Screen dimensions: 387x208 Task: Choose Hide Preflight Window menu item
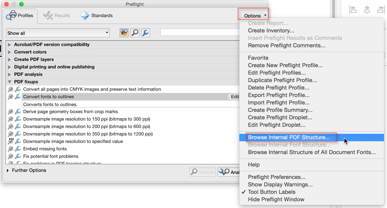311,199
